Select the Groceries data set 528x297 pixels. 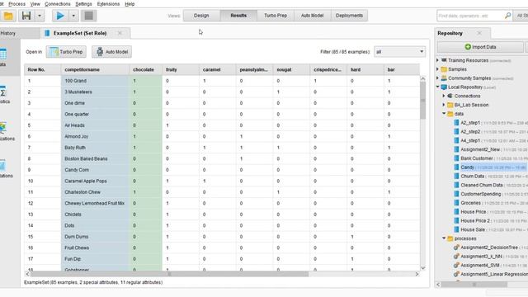click(470, 203)
